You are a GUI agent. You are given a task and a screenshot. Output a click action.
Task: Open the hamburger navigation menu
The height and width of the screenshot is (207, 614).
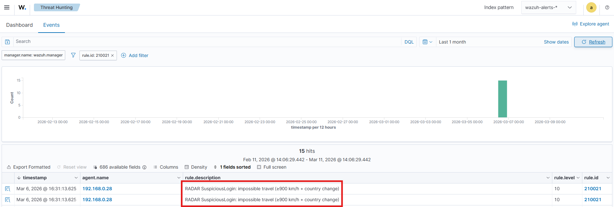pos(7,7)
